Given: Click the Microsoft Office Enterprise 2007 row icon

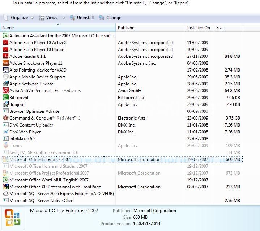Looking at the screenshot, I should click(x=6, y=159).
